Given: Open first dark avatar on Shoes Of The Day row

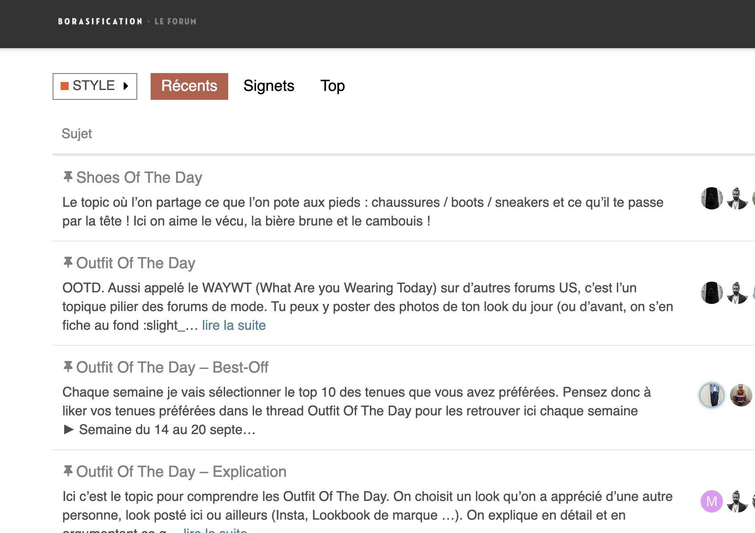Looking at the screenshot, I should click(x=712, y=198).
